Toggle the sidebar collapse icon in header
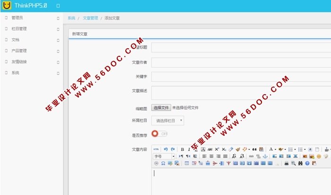Screen dimensions: 331x195 58,6
